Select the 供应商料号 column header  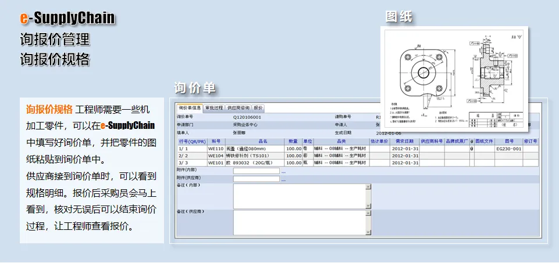[432, 141]
